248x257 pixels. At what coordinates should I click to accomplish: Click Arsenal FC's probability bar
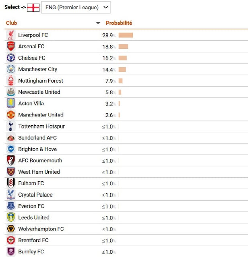tap(123, 46)
